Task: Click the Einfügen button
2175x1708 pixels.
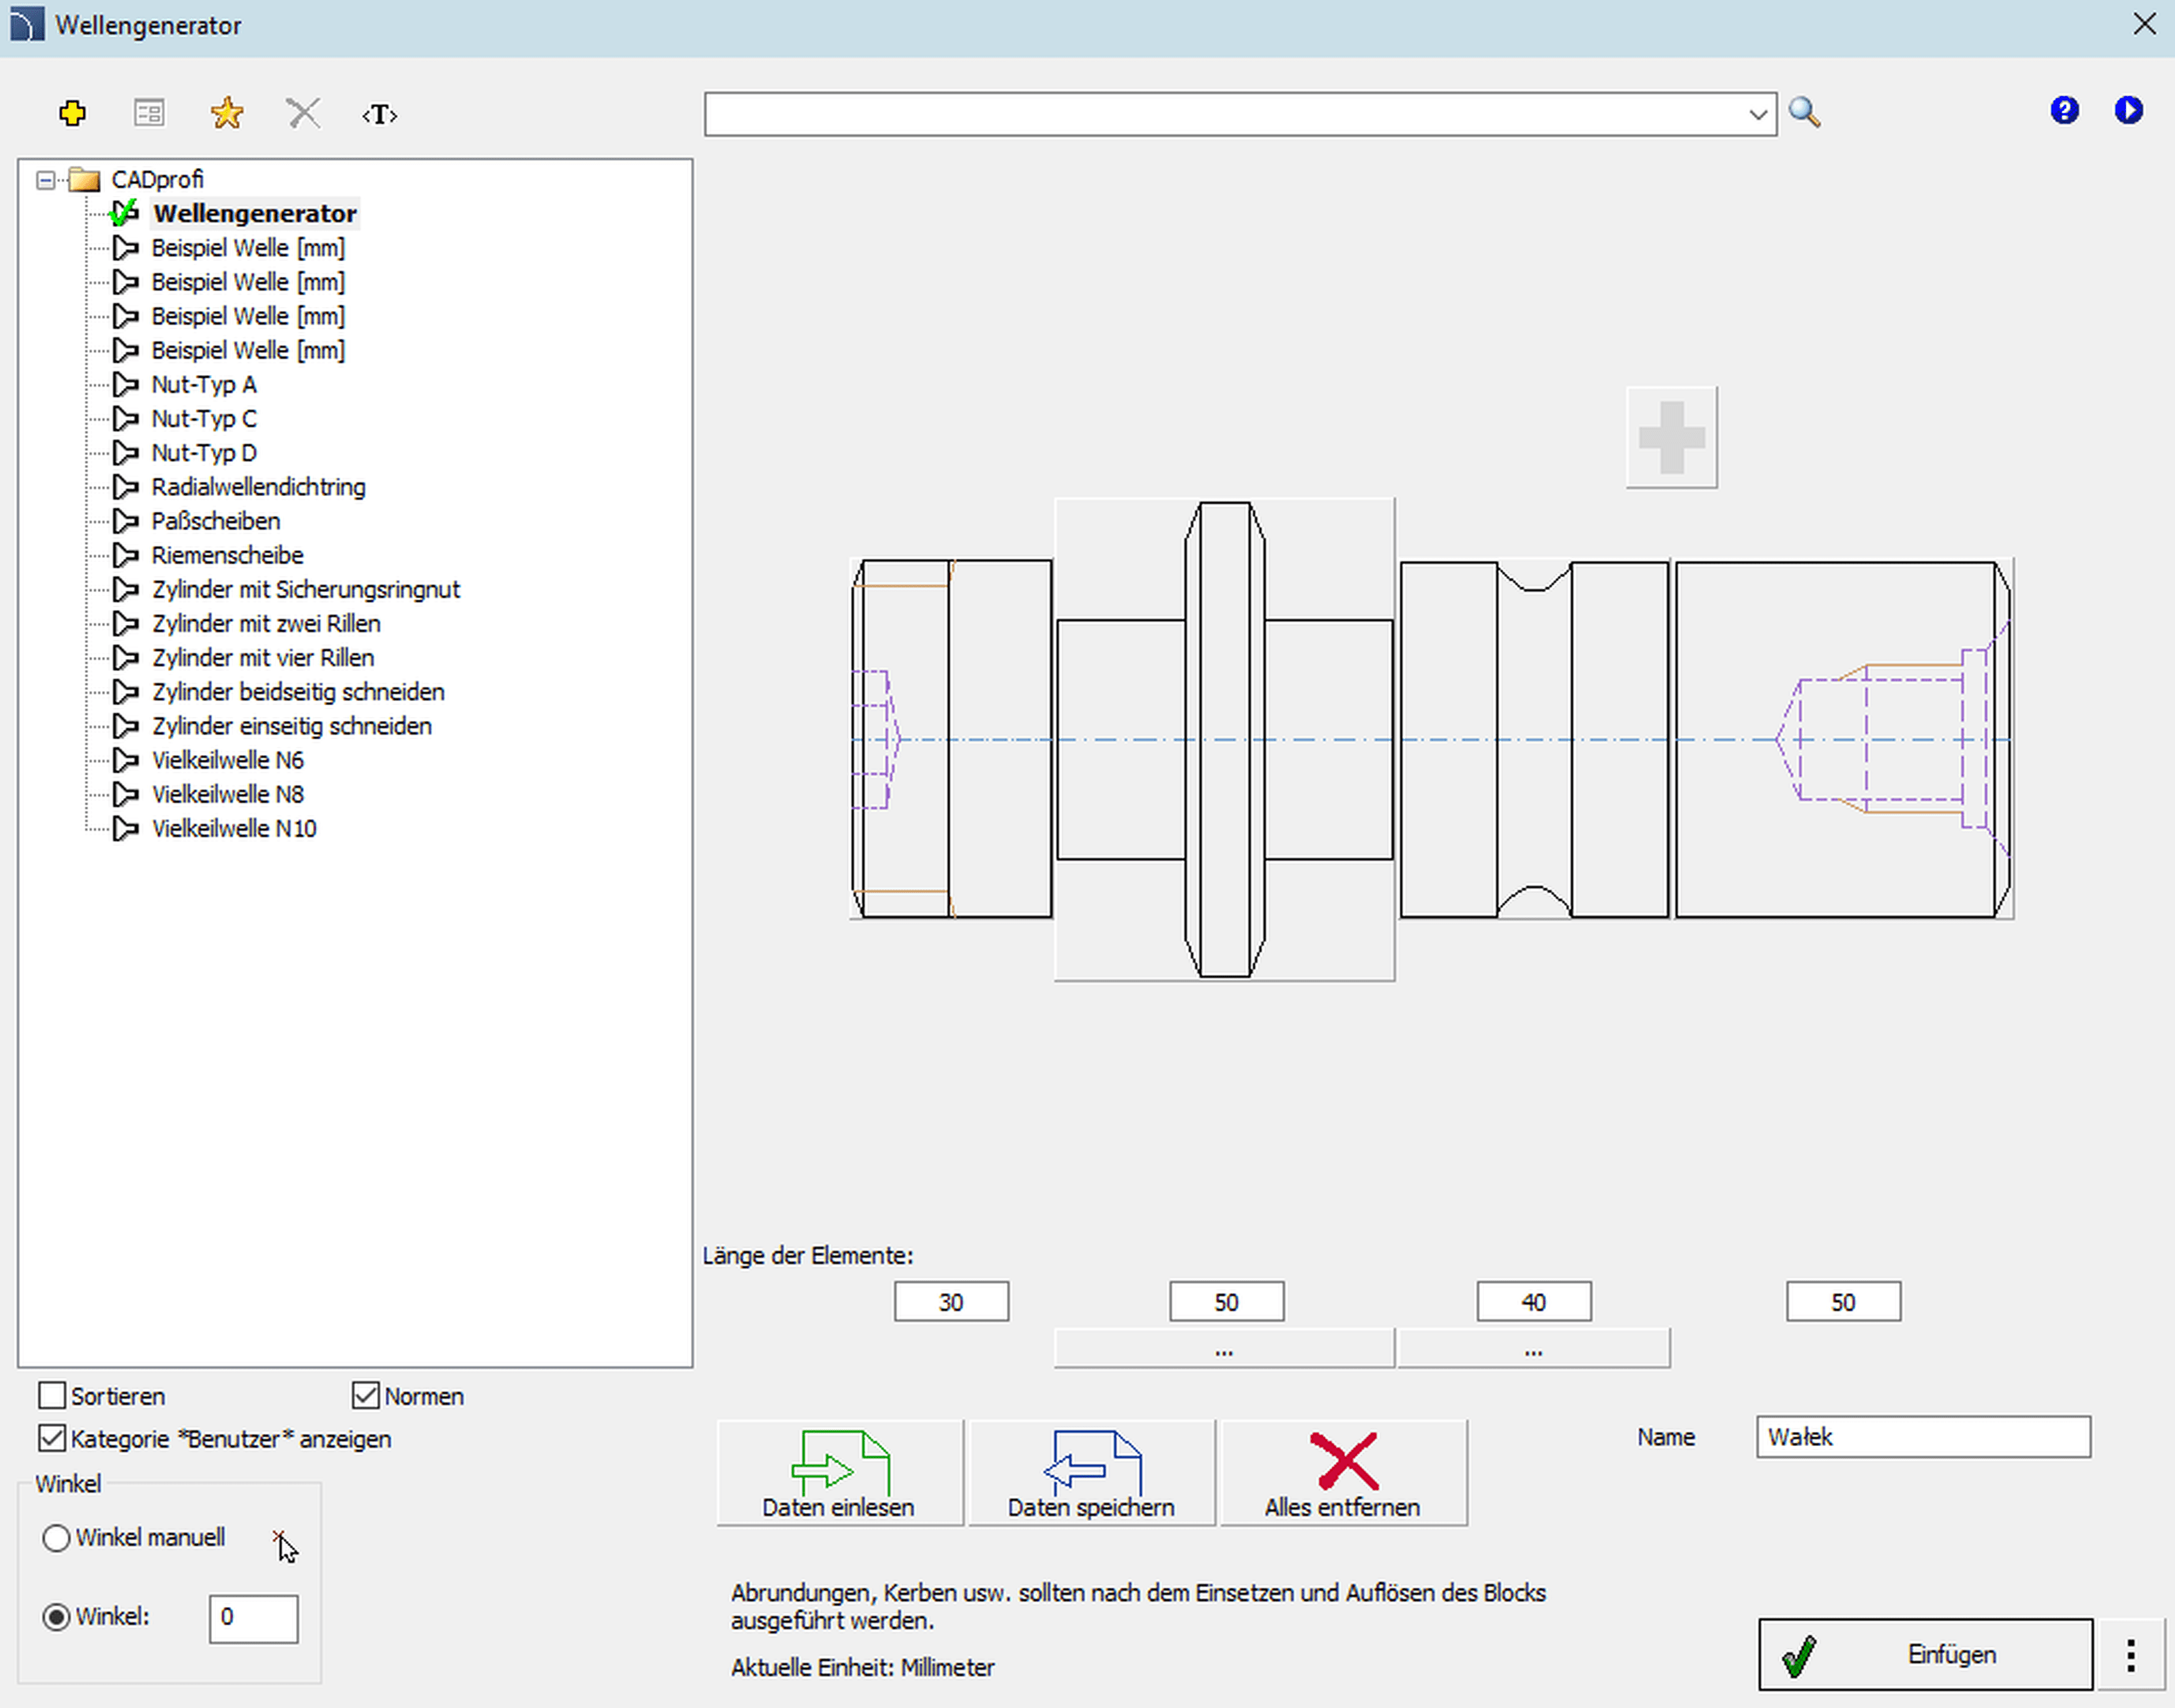Action: click(x=1925, y=1655)
